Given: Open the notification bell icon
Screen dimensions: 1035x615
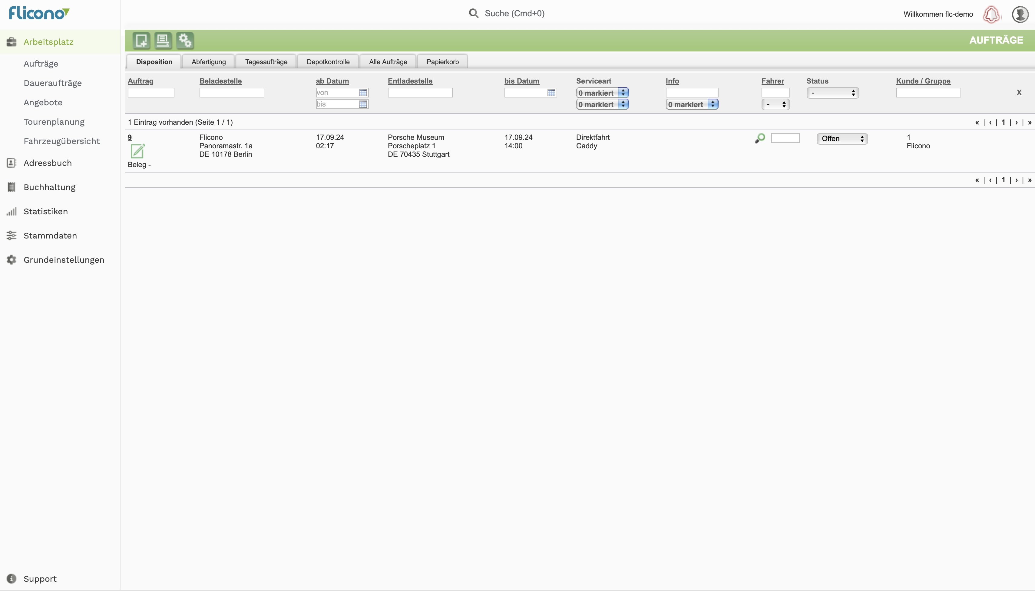Looking at the screenshot, I should [x=991, y=15].
